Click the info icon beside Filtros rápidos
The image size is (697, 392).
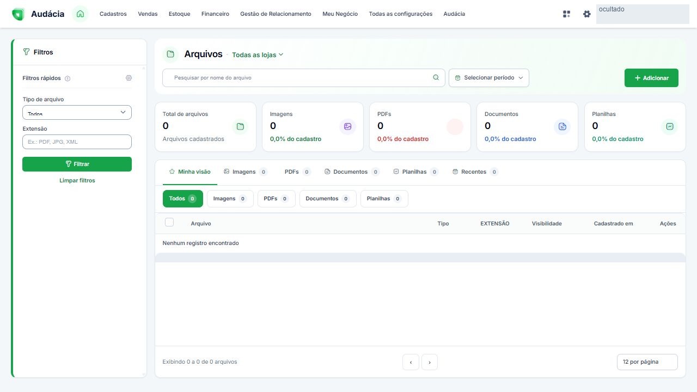point(68,78)
